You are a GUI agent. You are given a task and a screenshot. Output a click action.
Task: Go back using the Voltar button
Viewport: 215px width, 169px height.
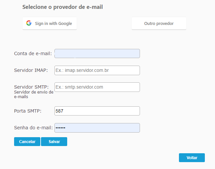(192, 158)
